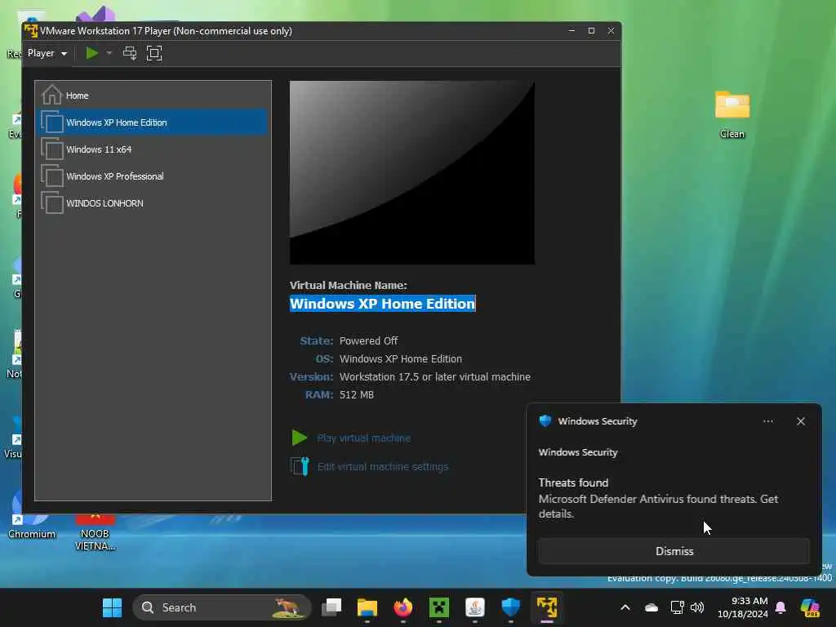Image resolution: width=836 pixels, height=627 pixels.
Task: Show hidden system tray icons
Action: pos(625,607)
